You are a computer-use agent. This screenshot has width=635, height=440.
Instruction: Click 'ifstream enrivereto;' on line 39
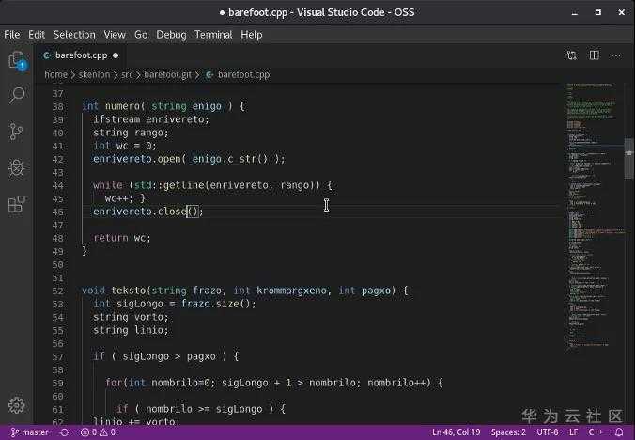(151, 119)
